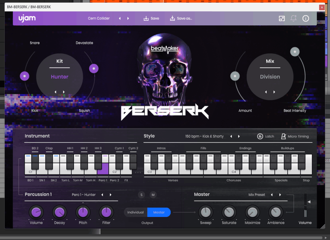Switch to previous Kit with left arrow
The height and width of the screenshot is (240, 330).
point(55,92)
